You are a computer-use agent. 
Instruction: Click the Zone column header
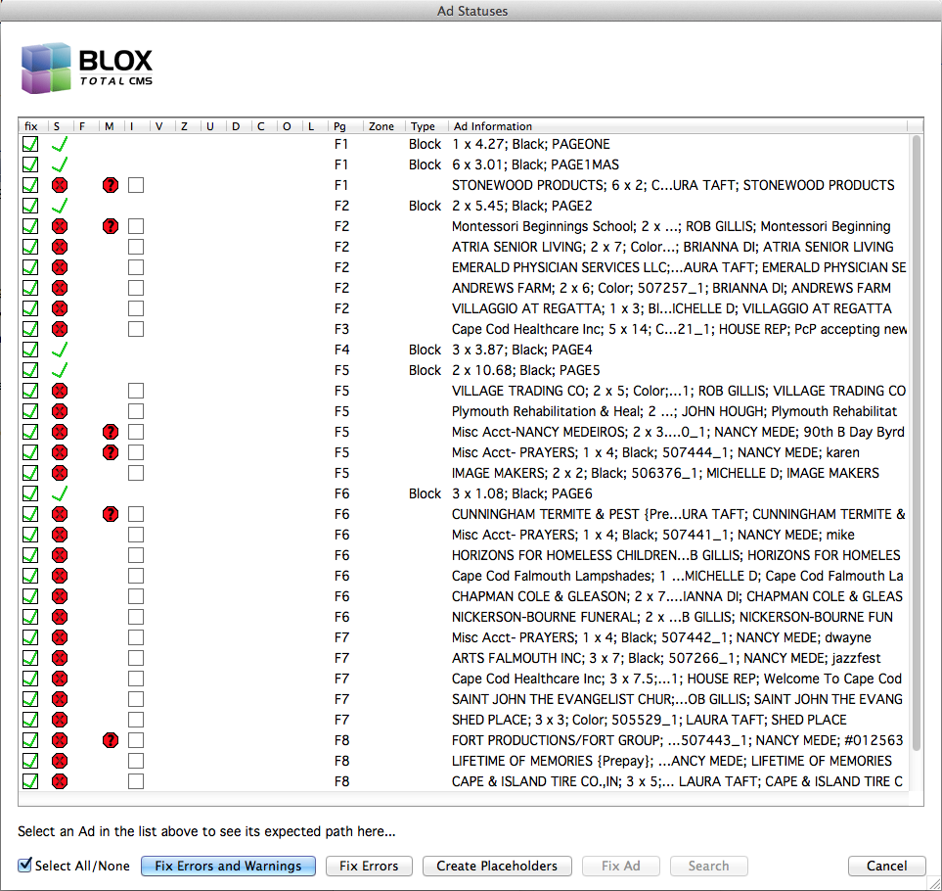click(x=383, y=126)
